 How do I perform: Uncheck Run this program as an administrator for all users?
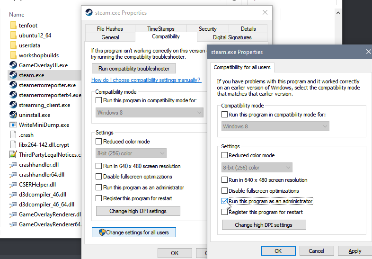(224, 201)
